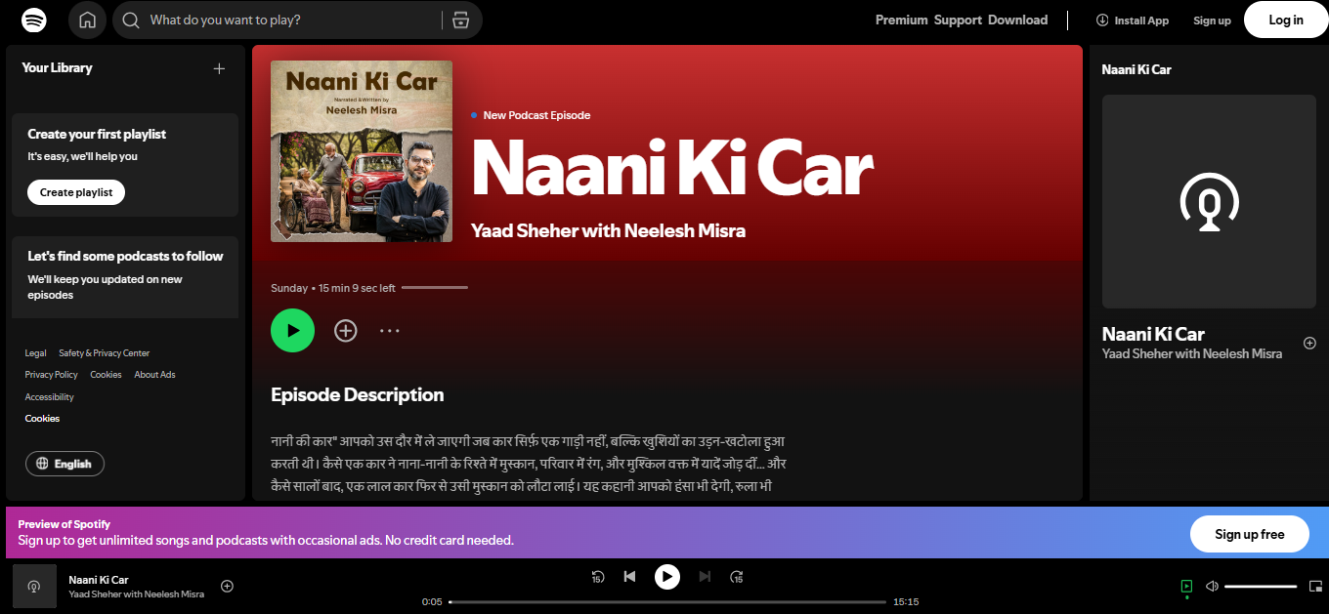Open the Premium link

[901, 20]
